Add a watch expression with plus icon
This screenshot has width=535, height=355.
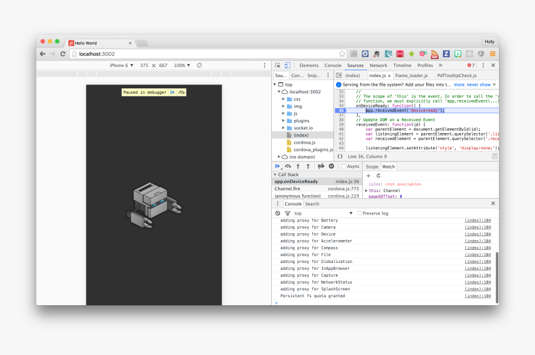click(x=368, y=175)
